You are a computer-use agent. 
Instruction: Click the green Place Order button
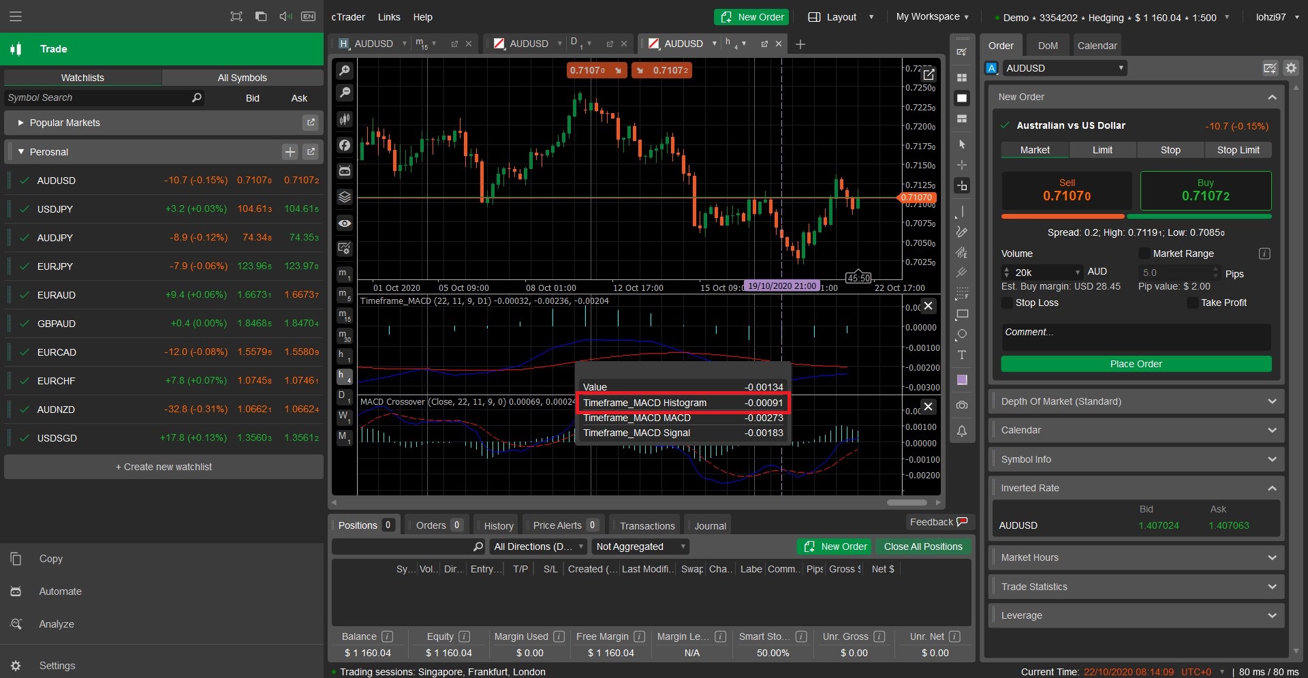pos(1136,364)
